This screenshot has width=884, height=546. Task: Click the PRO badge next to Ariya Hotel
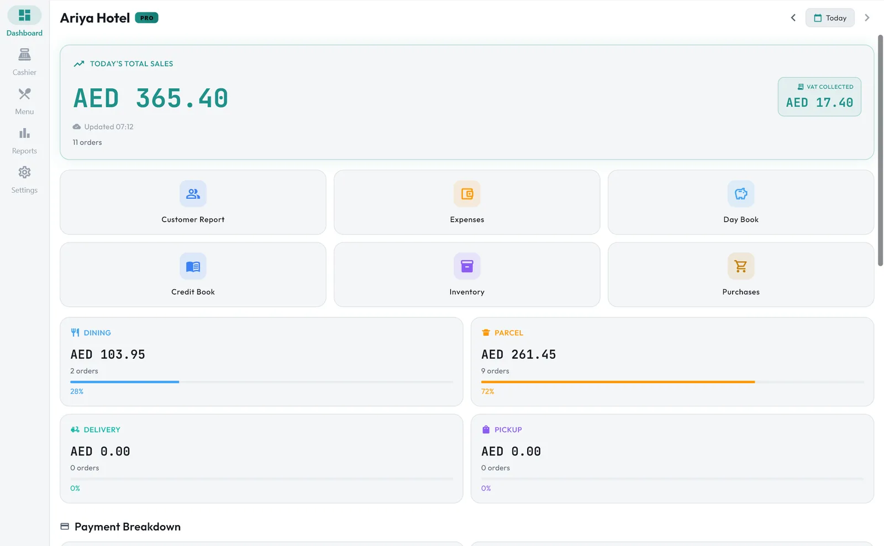point(146,18)
